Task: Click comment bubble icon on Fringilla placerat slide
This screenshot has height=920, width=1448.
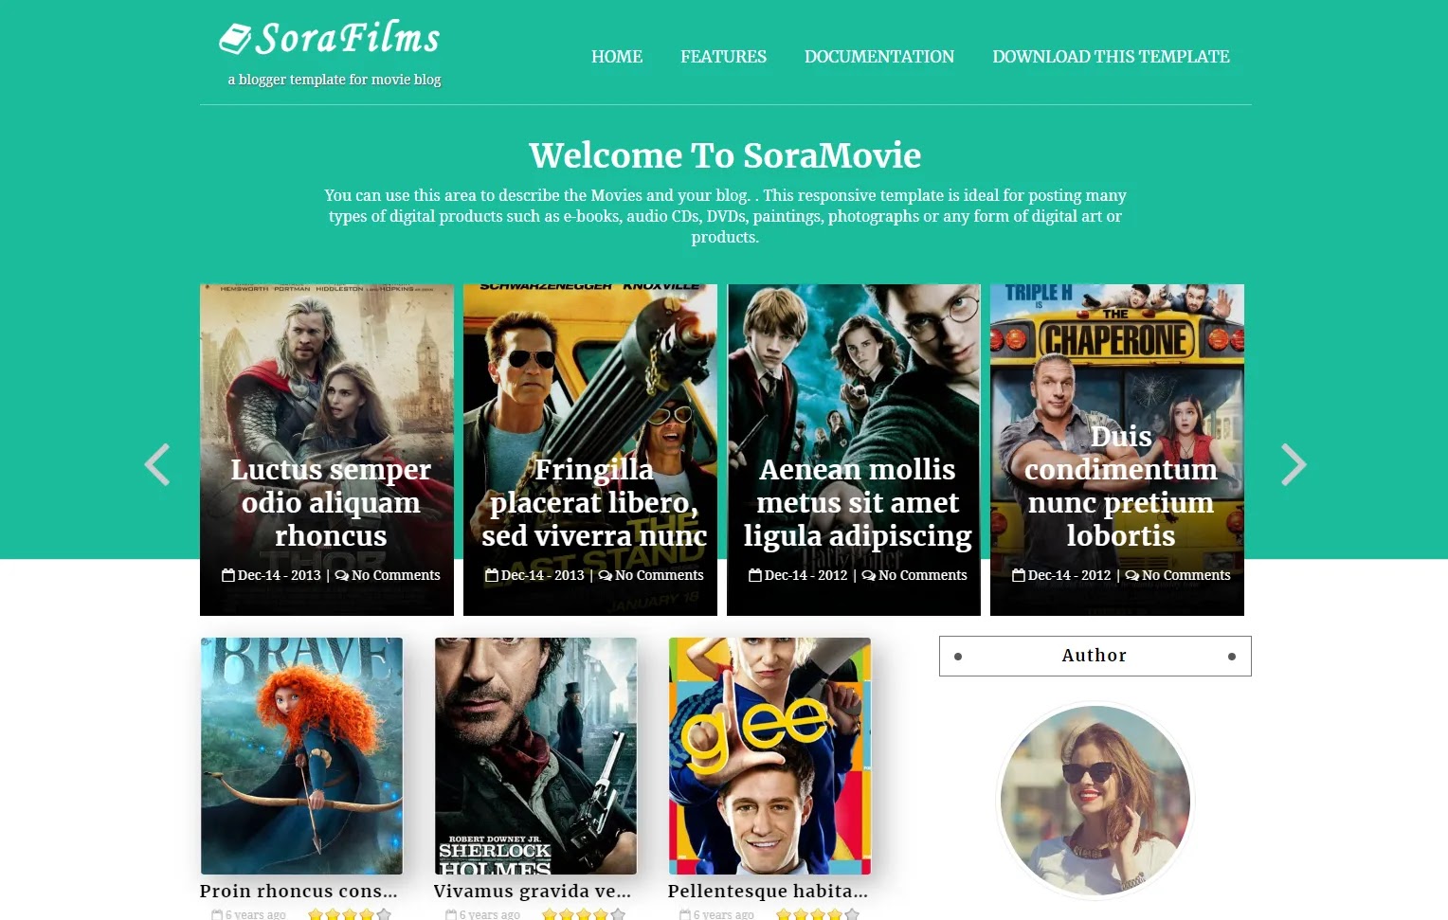Action: [606, 575]
